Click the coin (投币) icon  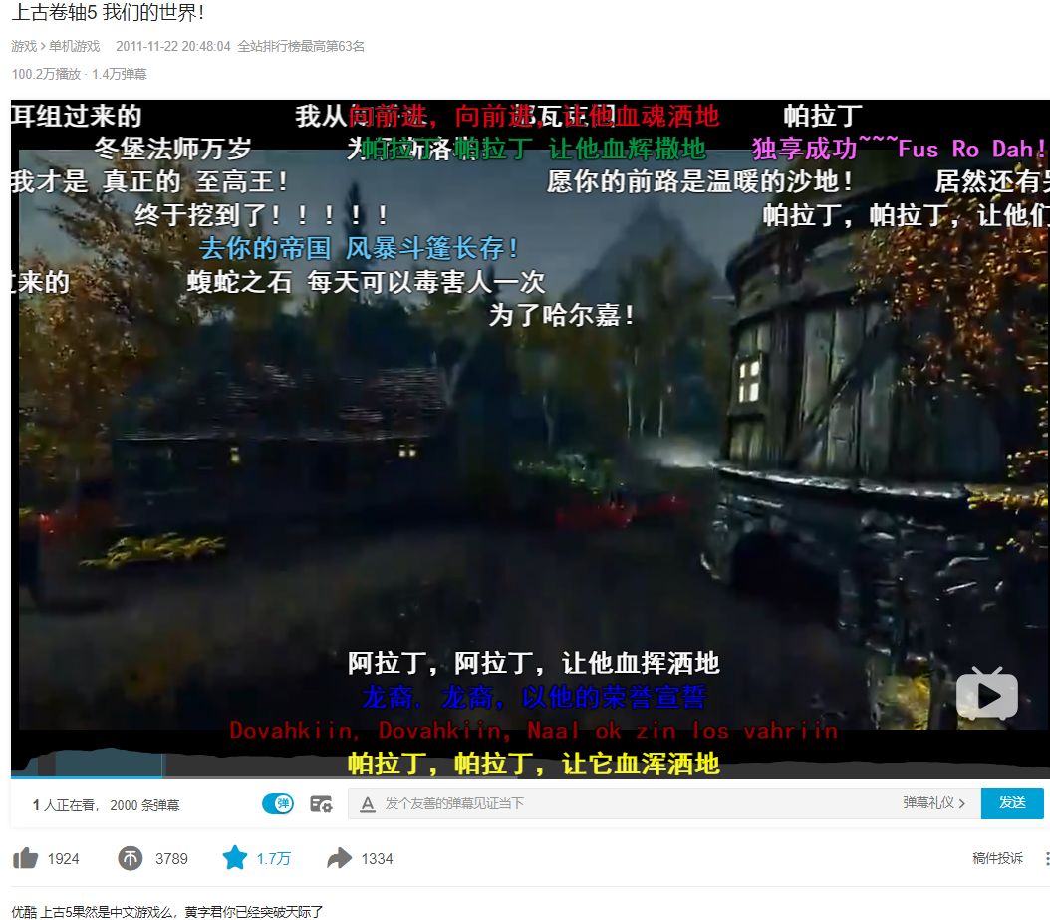point(130,857)
